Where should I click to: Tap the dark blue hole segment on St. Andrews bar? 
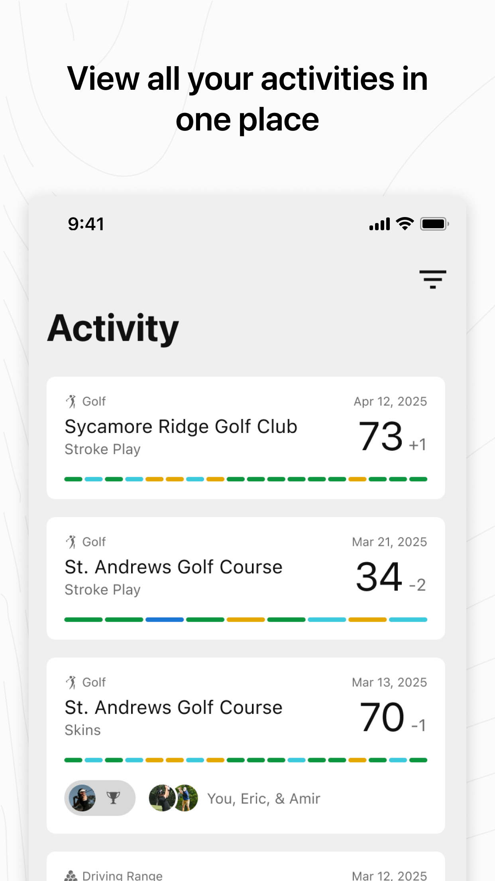pyautogui.click(x=165, y=620)
